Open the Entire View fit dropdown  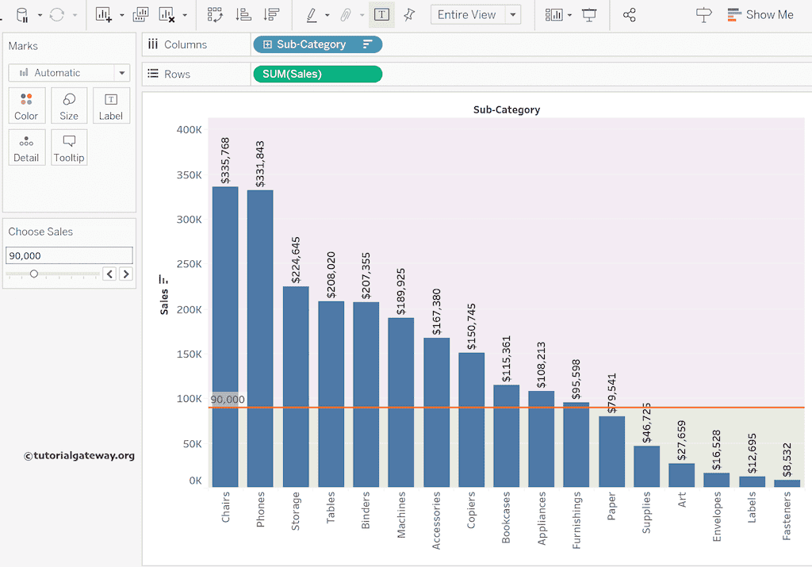point(512,14)
